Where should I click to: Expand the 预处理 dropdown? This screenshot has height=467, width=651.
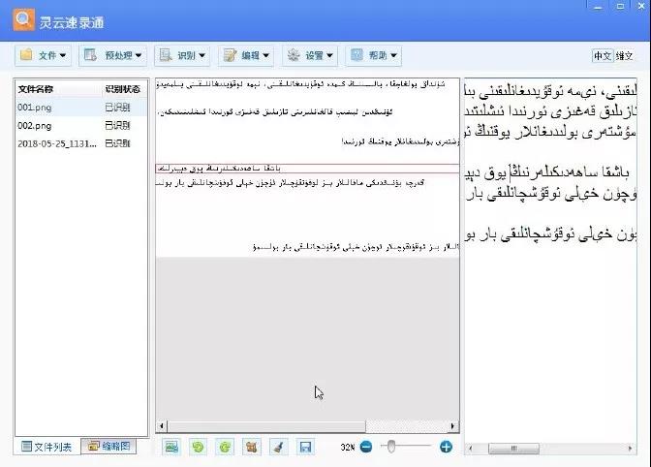(112, 55)
